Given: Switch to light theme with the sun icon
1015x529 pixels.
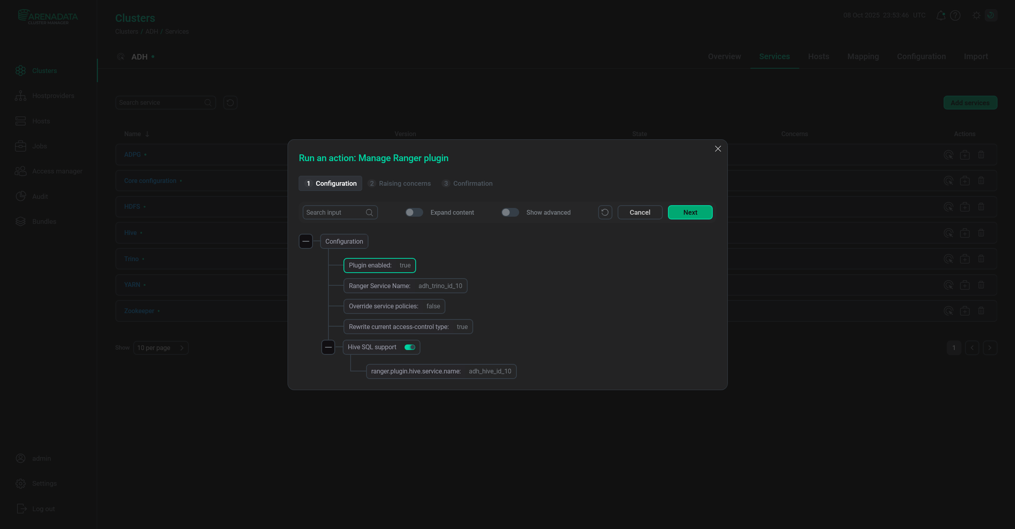Looking at the screenshot, I should [976, 15].
